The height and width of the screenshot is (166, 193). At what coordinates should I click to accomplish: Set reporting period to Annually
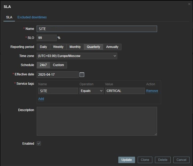pyautogui.click(x=112, y=47)
